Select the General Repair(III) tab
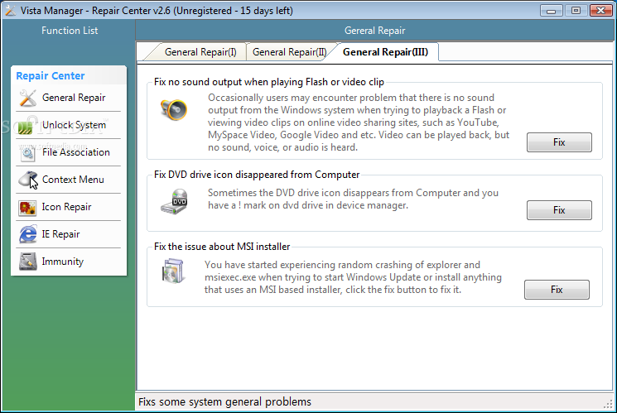The height and width of the screenshot is (413, 617). tap(385, 52)
